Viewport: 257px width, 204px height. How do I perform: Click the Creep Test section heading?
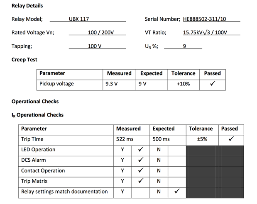pos(24,60)
